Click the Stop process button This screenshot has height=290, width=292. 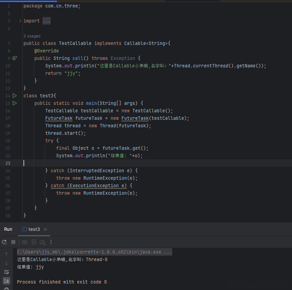[13, 242]
